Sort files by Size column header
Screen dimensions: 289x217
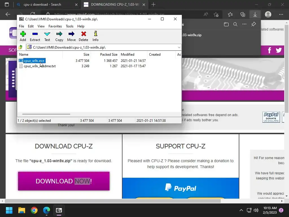(77, 55)
